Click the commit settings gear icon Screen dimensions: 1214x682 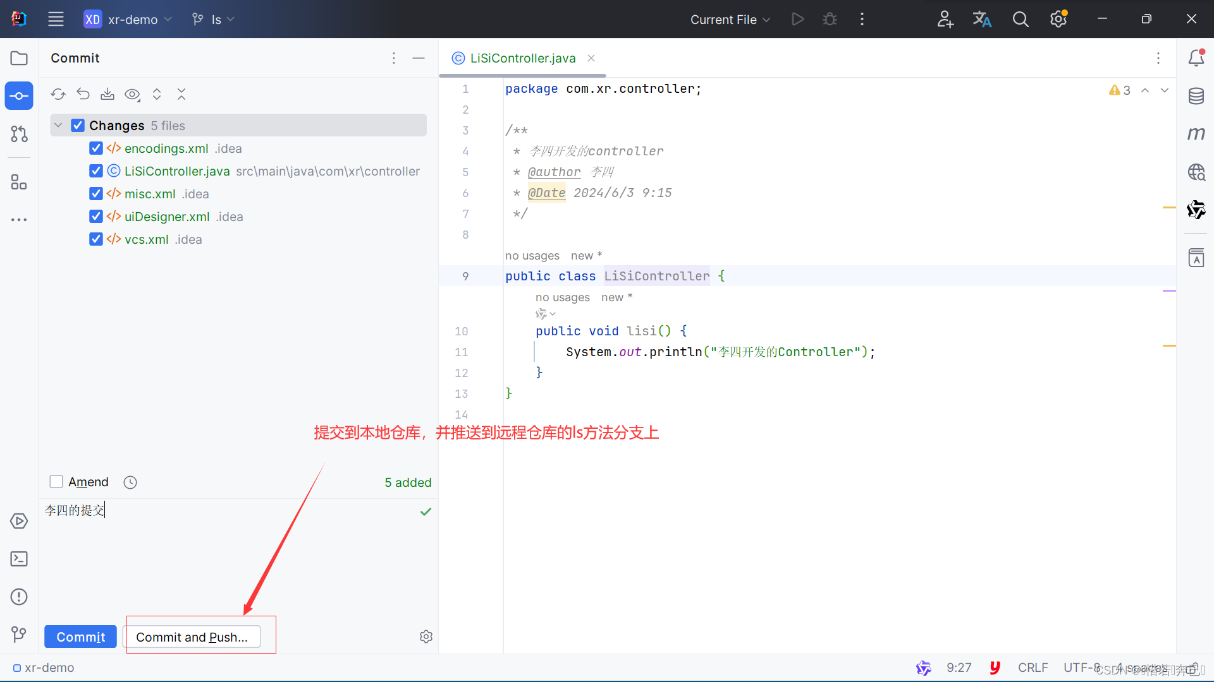point(426,636)
